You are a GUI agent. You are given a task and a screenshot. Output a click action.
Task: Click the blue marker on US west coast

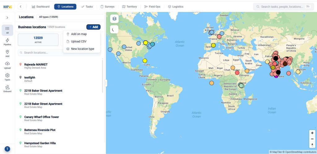point(110,50)
